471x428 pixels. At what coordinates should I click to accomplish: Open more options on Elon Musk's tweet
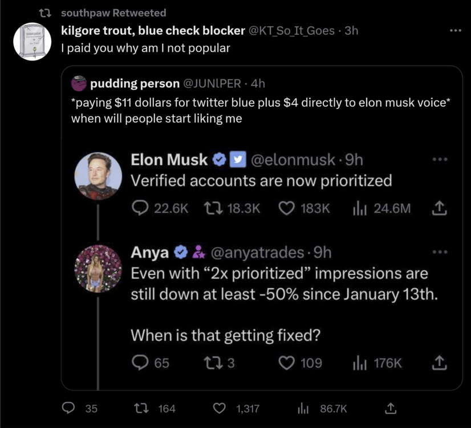tap(438, 160)
